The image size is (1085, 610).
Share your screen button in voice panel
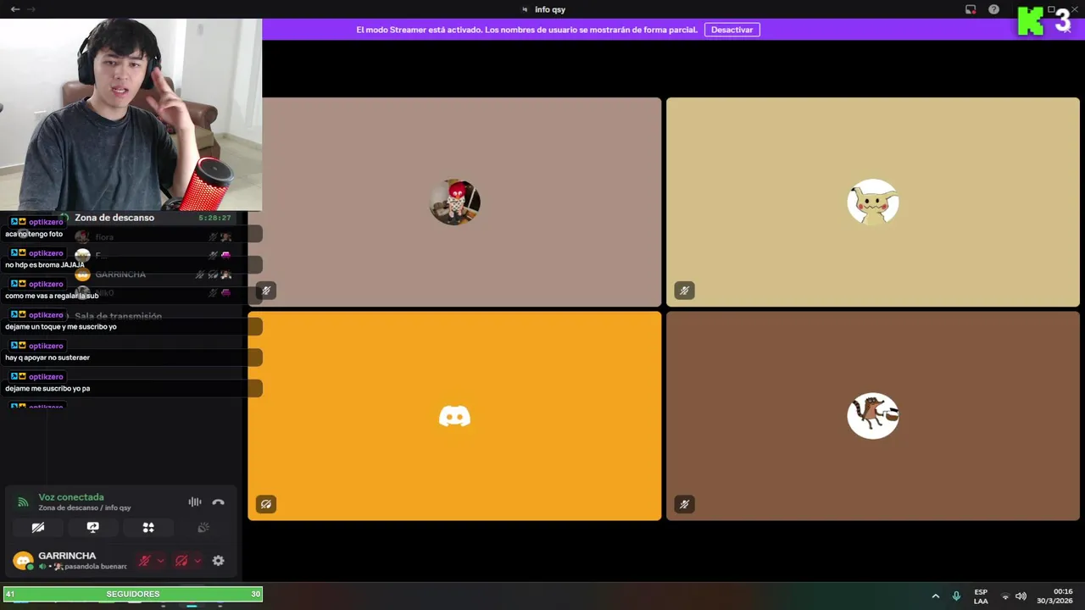(x=93, y=527)
